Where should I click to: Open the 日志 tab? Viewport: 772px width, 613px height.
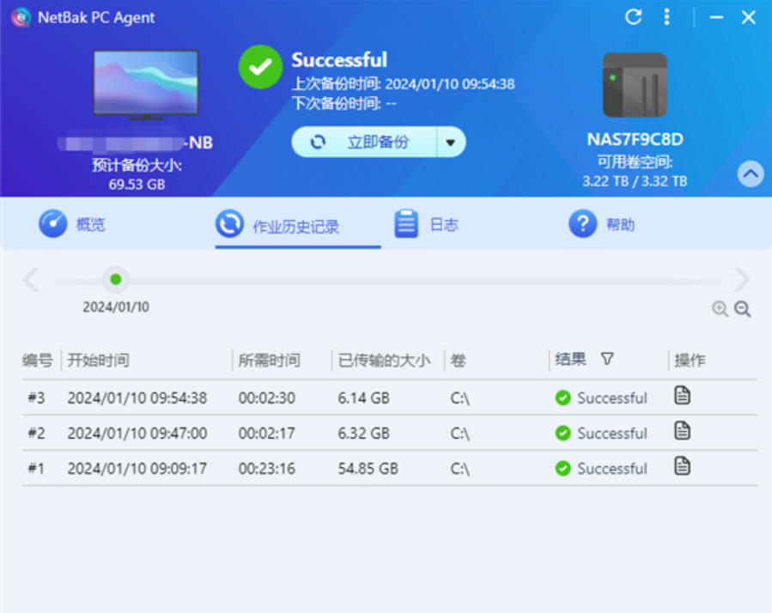[x=427, y=225]
